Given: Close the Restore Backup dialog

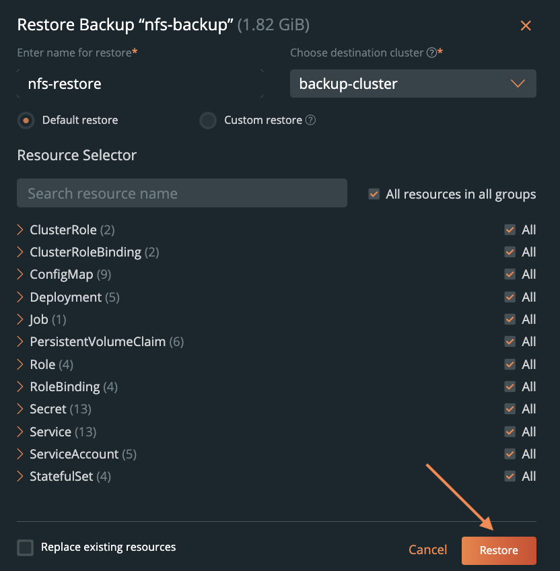Looking at the screenshot, I should coord(526,26).
